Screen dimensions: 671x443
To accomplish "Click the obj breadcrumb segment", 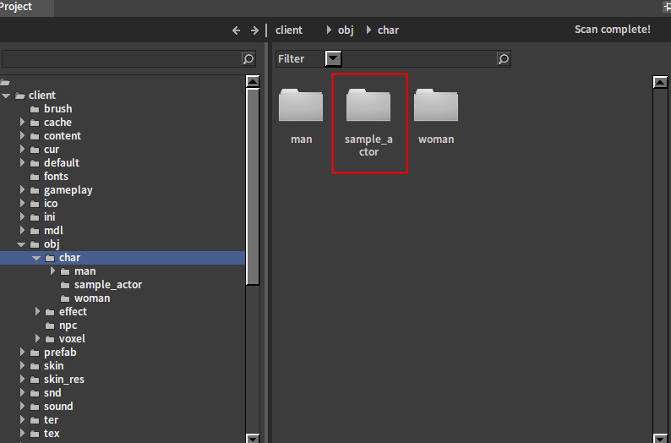I will point(346,30).
